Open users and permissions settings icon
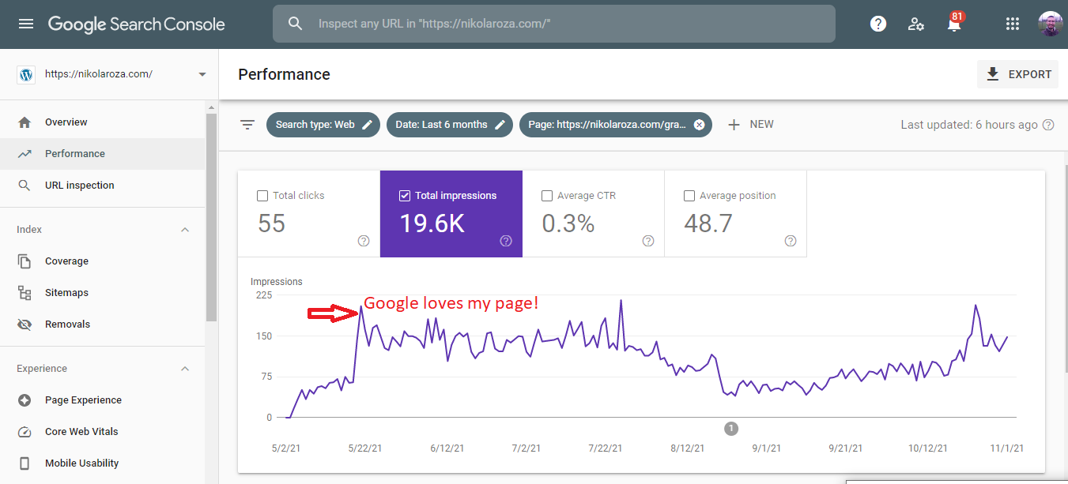Screen dimensions: 1068x484 click(916, 24)
